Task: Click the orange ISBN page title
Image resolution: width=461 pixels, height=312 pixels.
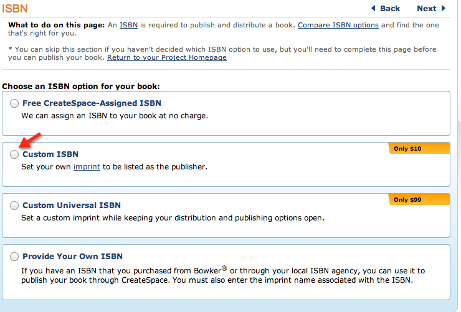Action: 15,9
